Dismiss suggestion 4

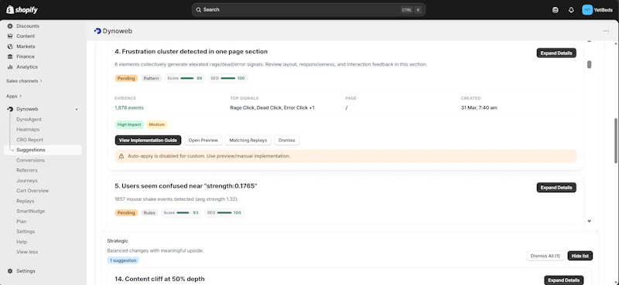pos(286,140)
